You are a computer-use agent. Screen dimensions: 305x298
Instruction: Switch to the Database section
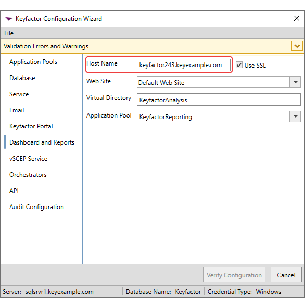pos(22,78)
